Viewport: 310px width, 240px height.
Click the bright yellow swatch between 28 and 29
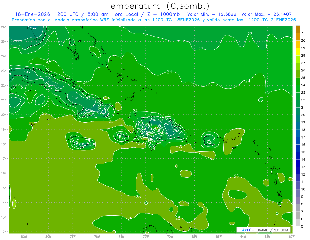point(298,52)
